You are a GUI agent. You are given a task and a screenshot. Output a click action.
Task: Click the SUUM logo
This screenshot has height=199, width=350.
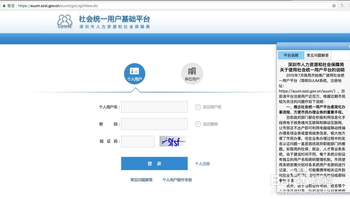point(65,21)
